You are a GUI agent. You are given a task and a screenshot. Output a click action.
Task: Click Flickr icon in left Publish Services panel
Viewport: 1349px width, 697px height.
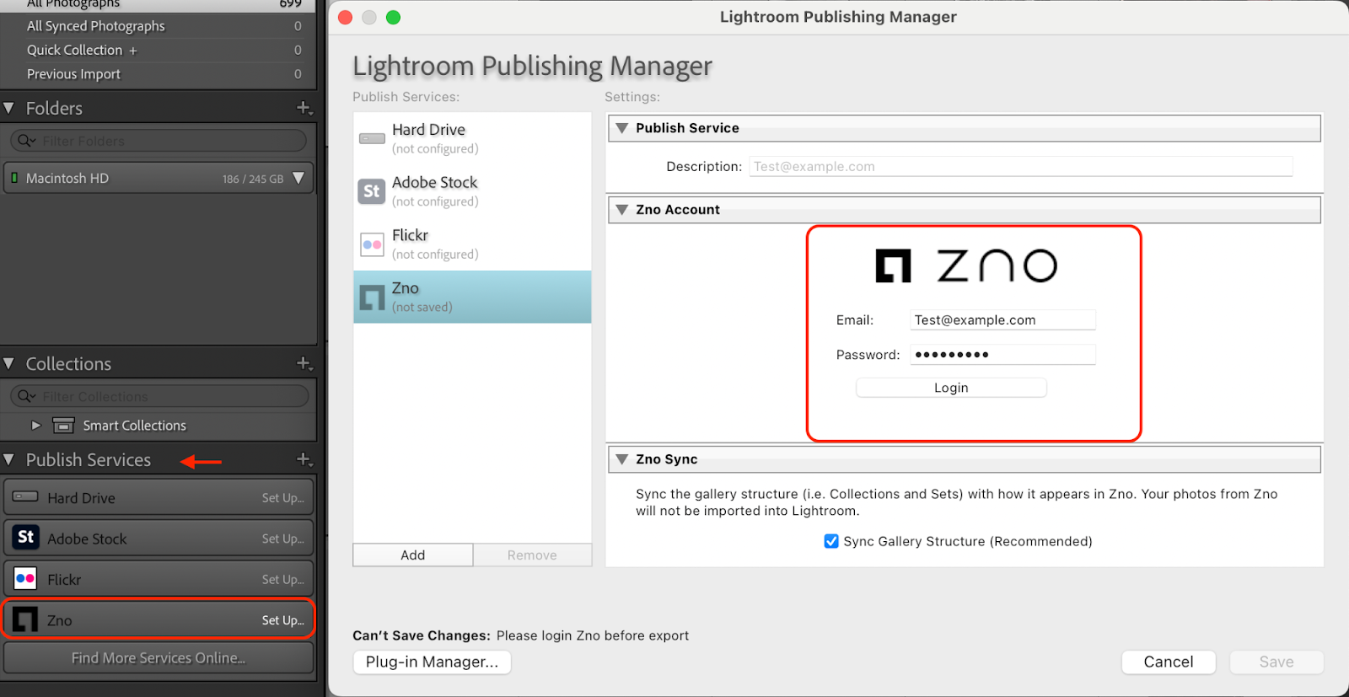pyautogui.click(x=25, y=578)
